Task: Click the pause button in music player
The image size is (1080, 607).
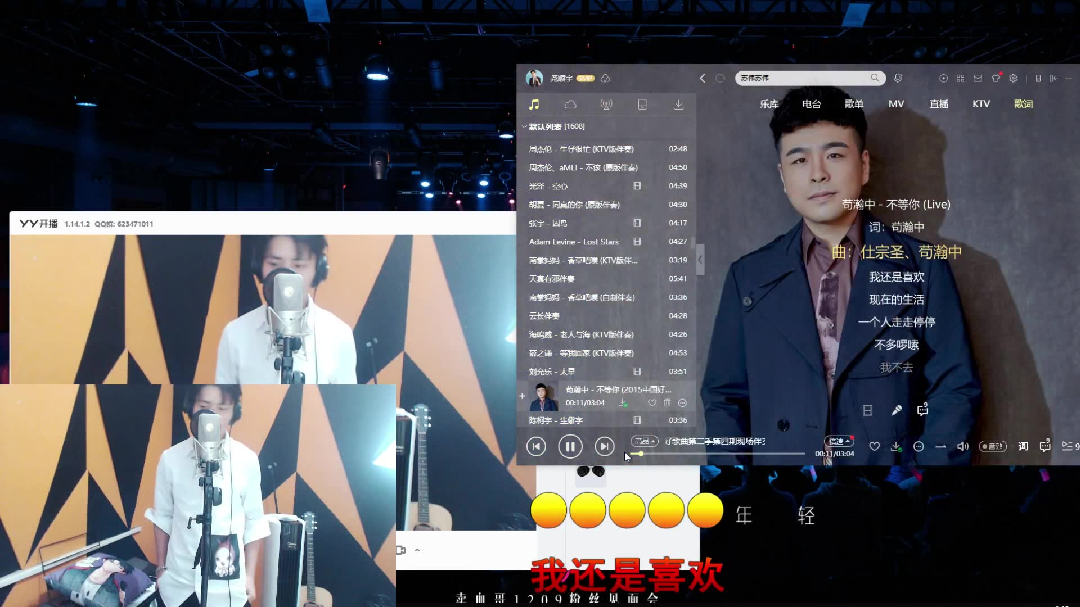Action: coord(570,446)
